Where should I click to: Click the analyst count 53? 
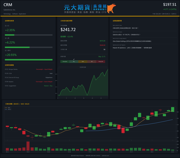104,49
